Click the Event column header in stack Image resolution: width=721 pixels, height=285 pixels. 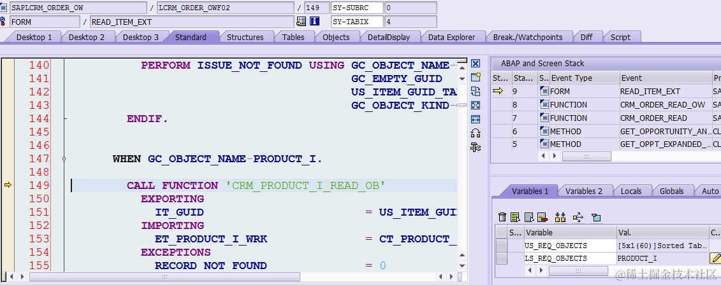(664, 78)
